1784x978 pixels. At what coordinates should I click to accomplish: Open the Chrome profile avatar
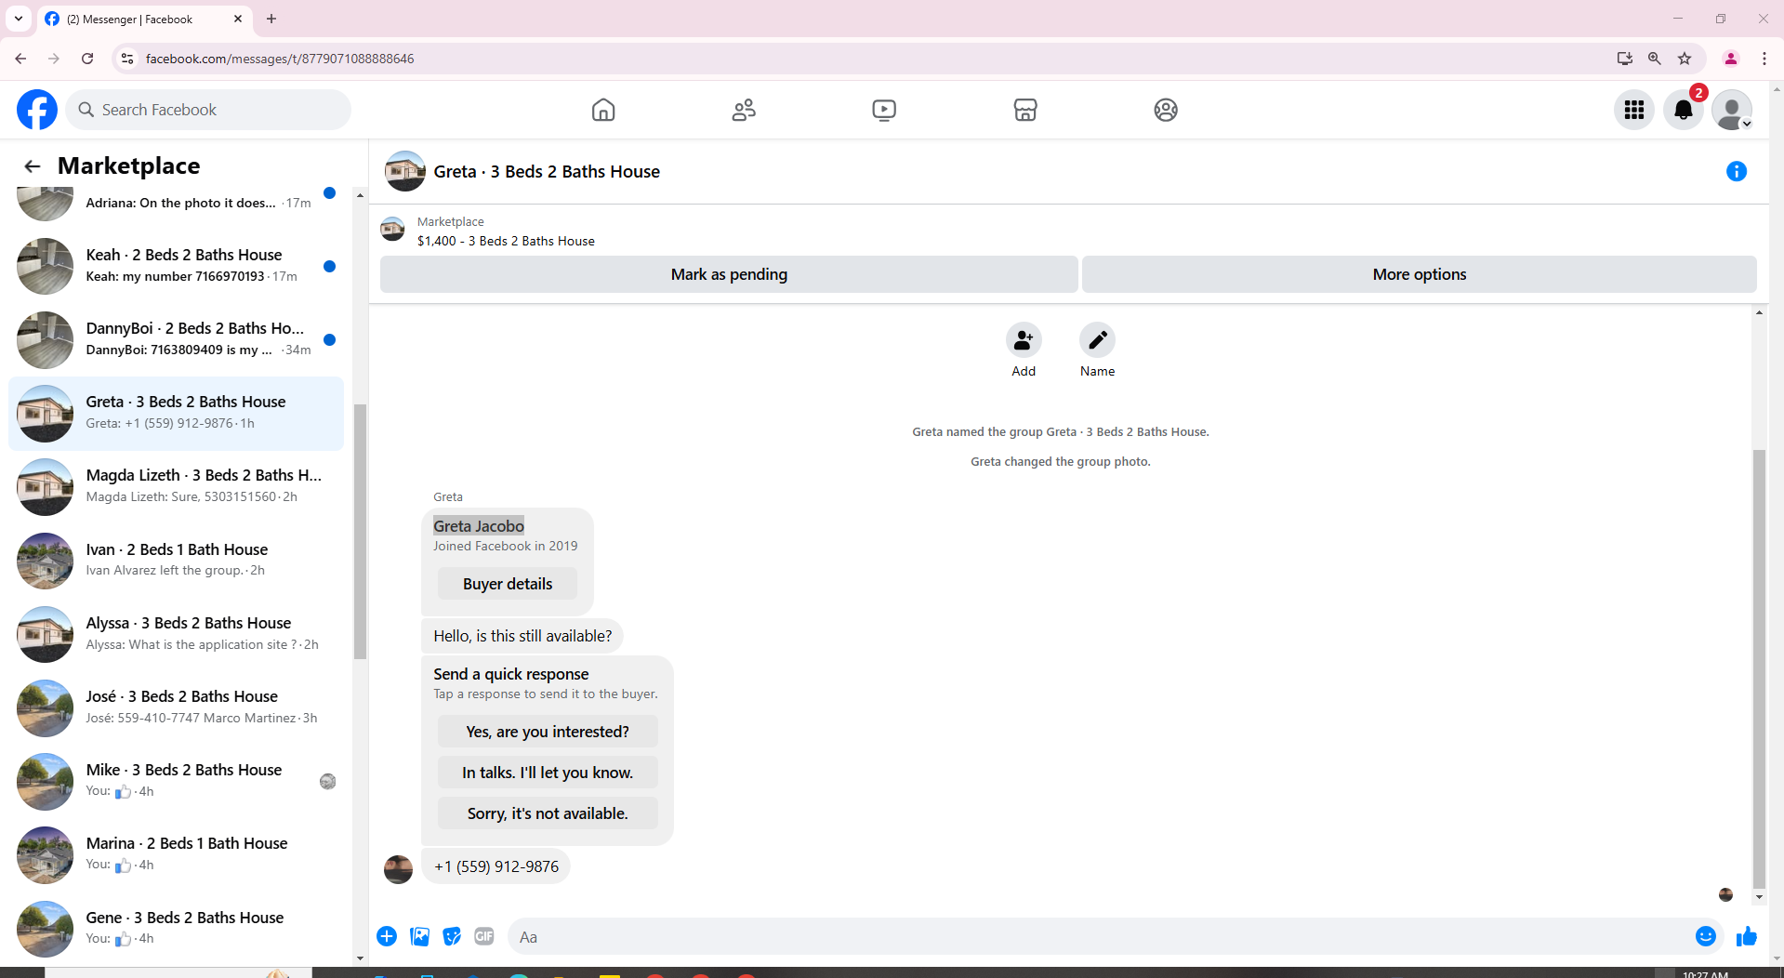pyautogui.click(x=1731, y=59)
